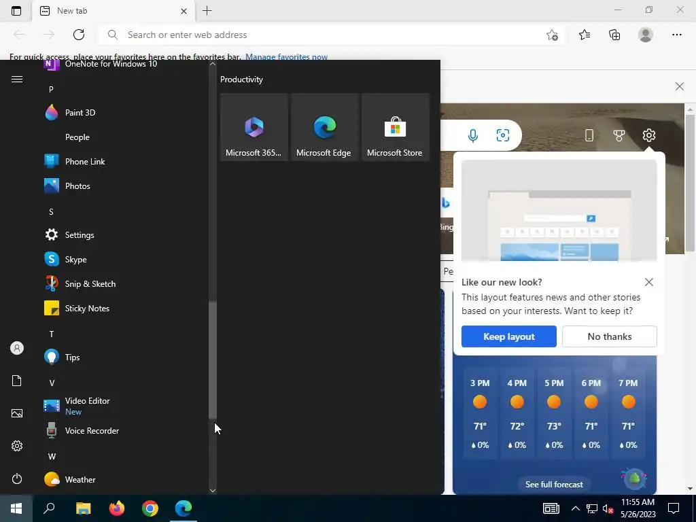Click Manage favorites now link
This screenshot has width=696, height=522.
tap(286, 57)
